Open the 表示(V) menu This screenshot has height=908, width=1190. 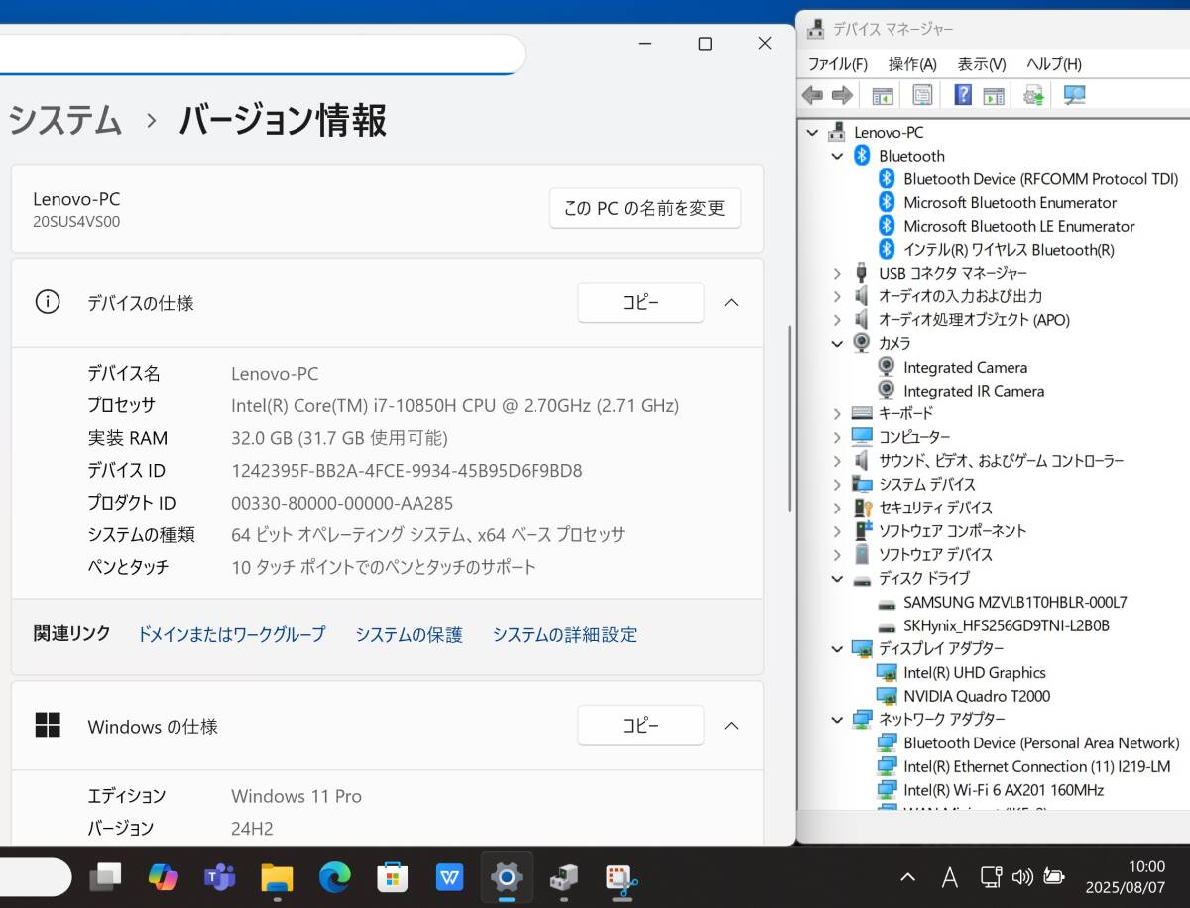point(981,64)
